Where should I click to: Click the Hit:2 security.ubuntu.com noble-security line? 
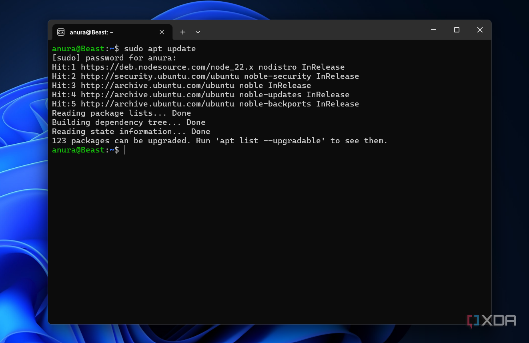click(205, 76)
